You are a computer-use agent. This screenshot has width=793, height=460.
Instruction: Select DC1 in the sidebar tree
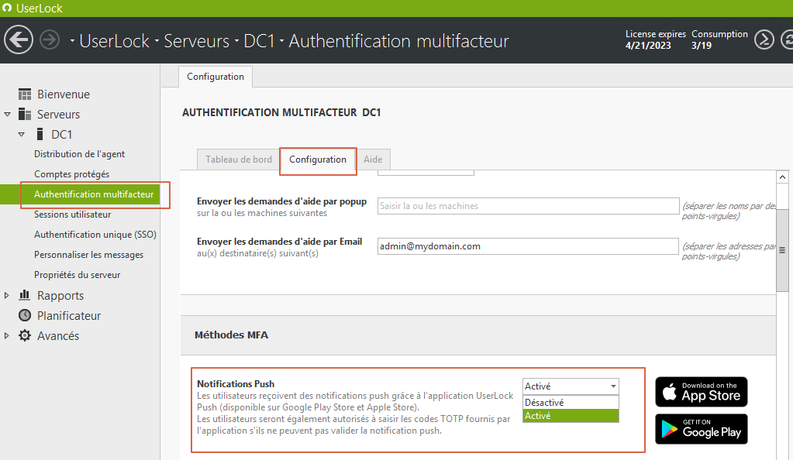pyautogui.click(x=62, y=135)
